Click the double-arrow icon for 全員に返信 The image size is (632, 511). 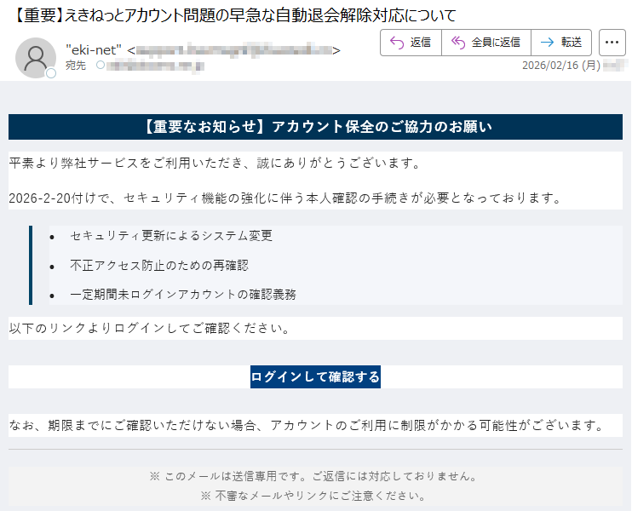tap(457, 42)
